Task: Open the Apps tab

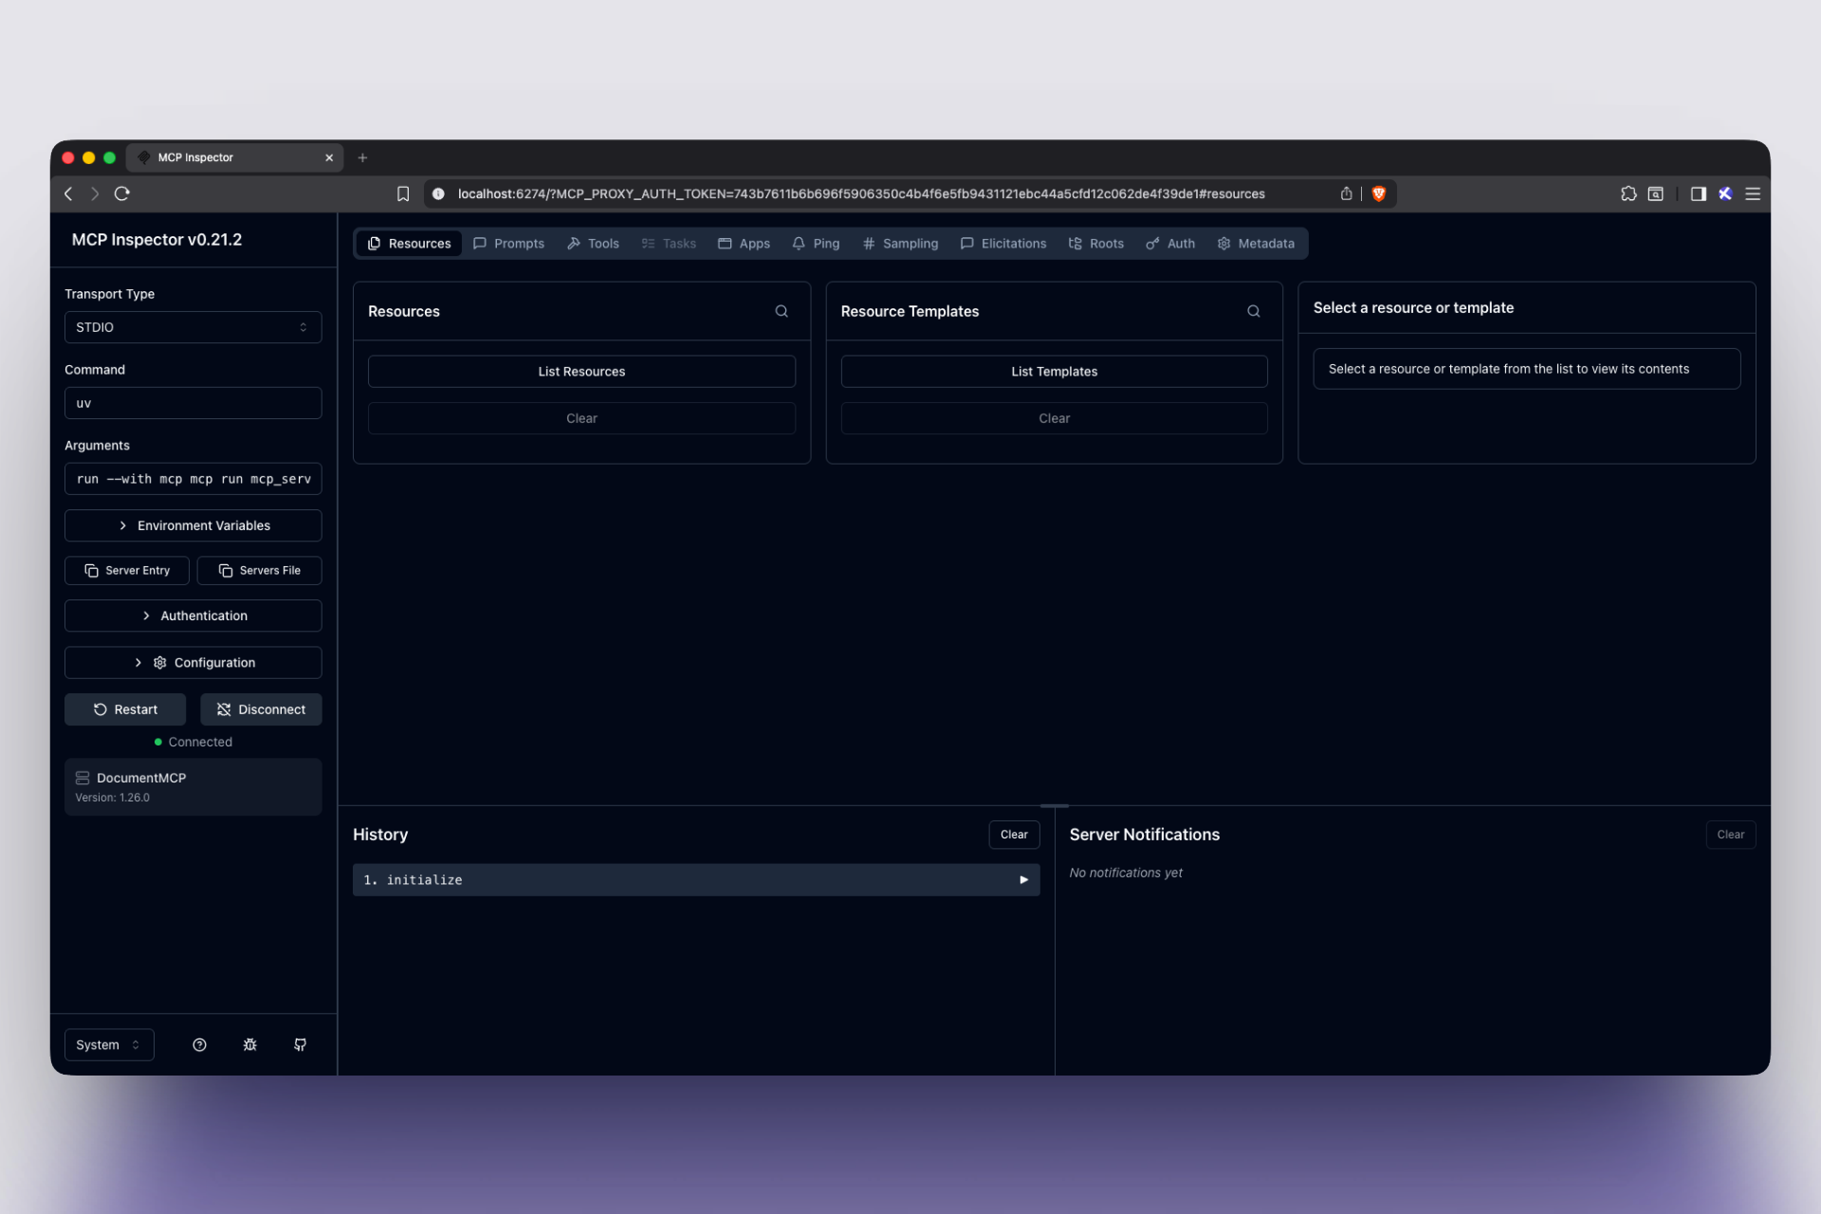Action: (744, 244)
